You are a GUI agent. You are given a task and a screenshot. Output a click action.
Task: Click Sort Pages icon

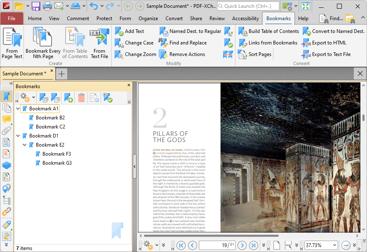[242, 54]
